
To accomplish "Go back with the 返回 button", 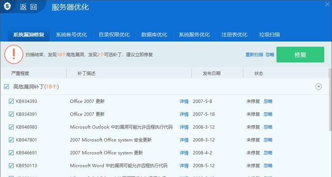I will click(28, 7).
